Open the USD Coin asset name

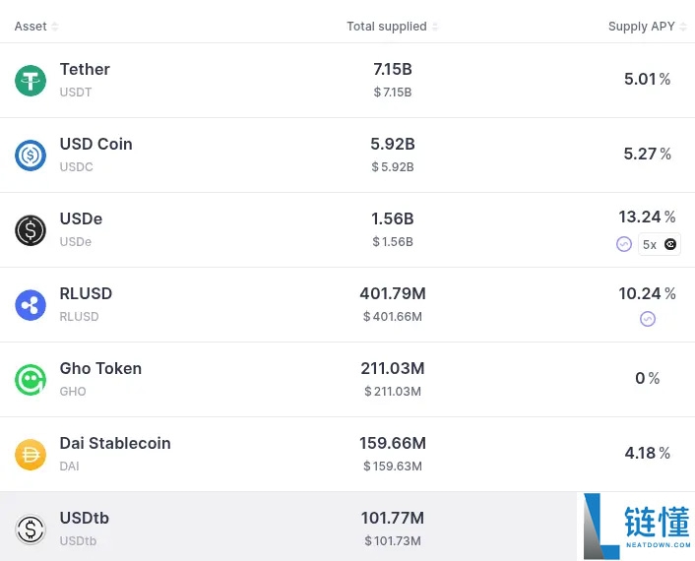point(95,144)
